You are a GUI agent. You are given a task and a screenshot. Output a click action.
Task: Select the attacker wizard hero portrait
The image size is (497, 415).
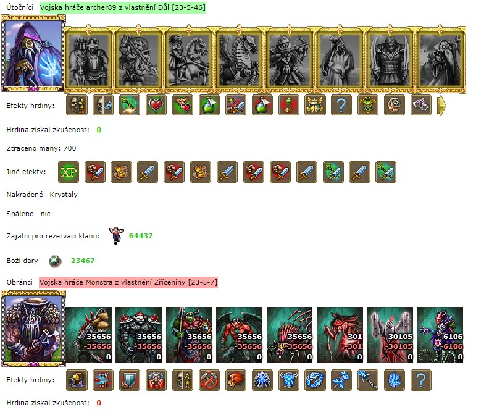(x=33, y=53)
